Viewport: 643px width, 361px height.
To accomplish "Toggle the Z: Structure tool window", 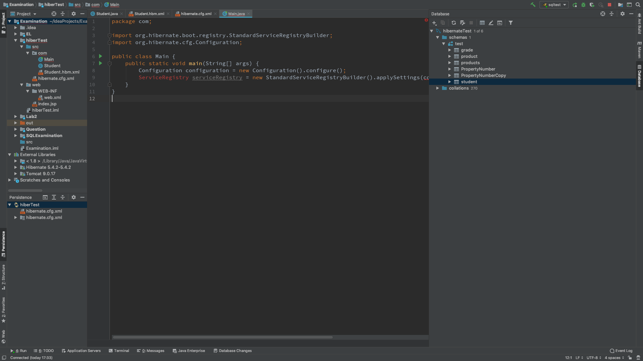I will (x=3, y=277).
